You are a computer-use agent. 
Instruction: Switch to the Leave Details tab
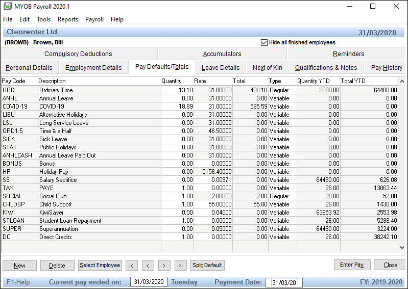(x=221, y=67)
